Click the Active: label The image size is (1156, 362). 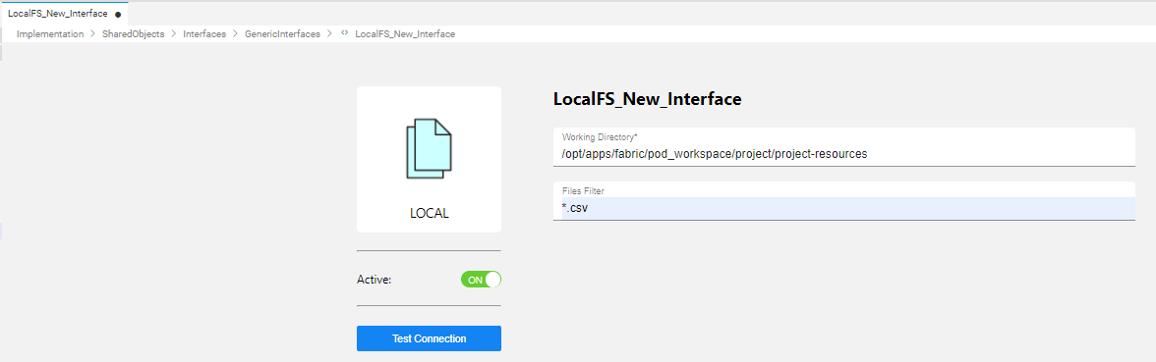point(374,280)
